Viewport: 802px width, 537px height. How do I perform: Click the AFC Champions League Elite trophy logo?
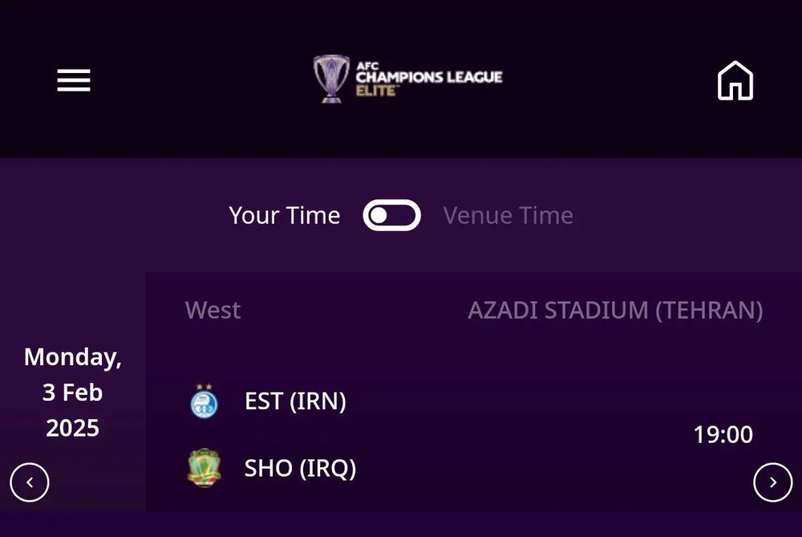(x=331, y=79)
